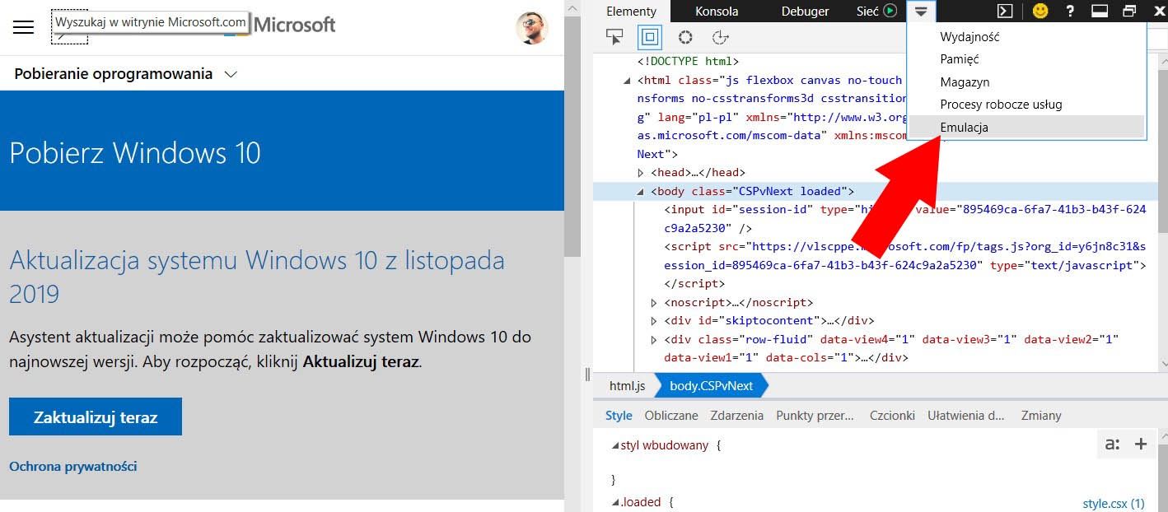Toggle the DOM element highlighting box icon
Image resolution: width=1168 pixels, height=512 pixels.
(649, 37)
